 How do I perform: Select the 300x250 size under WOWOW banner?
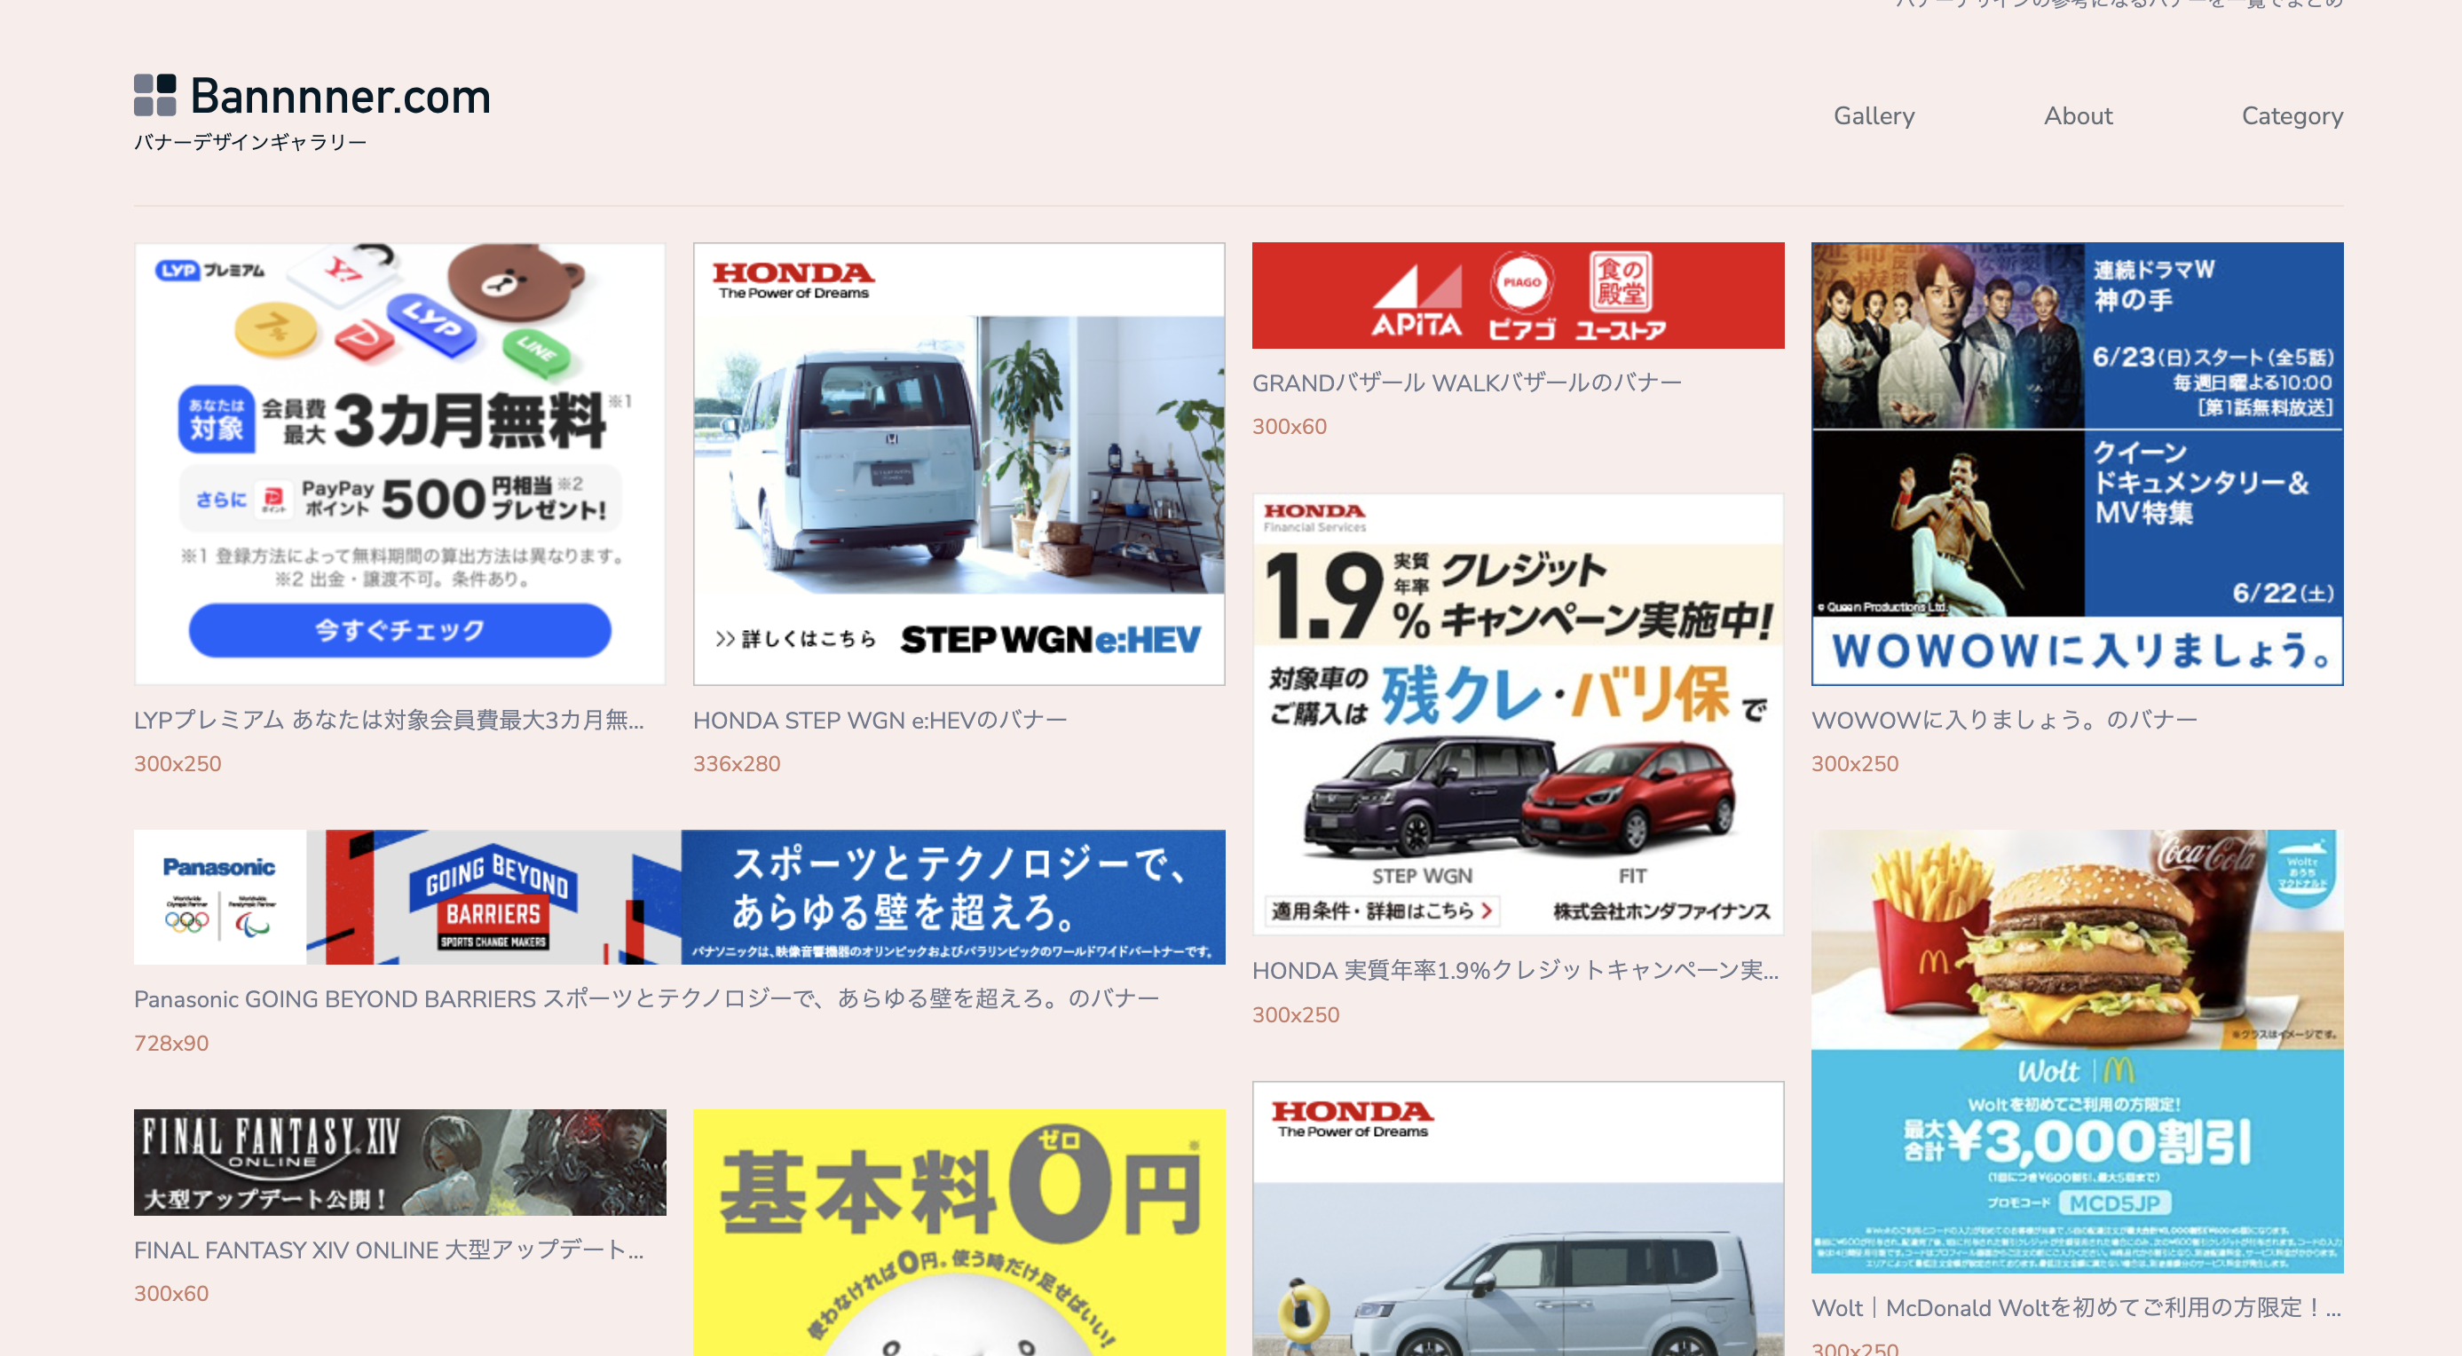1855,763
